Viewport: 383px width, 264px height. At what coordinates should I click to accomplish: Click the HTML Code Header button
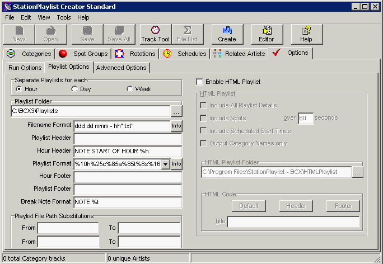pyautogui.click(x=296, y=206)
